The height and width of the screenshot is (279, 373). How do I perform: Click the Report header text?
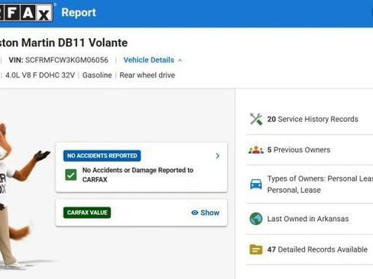(x=79, y=13)
